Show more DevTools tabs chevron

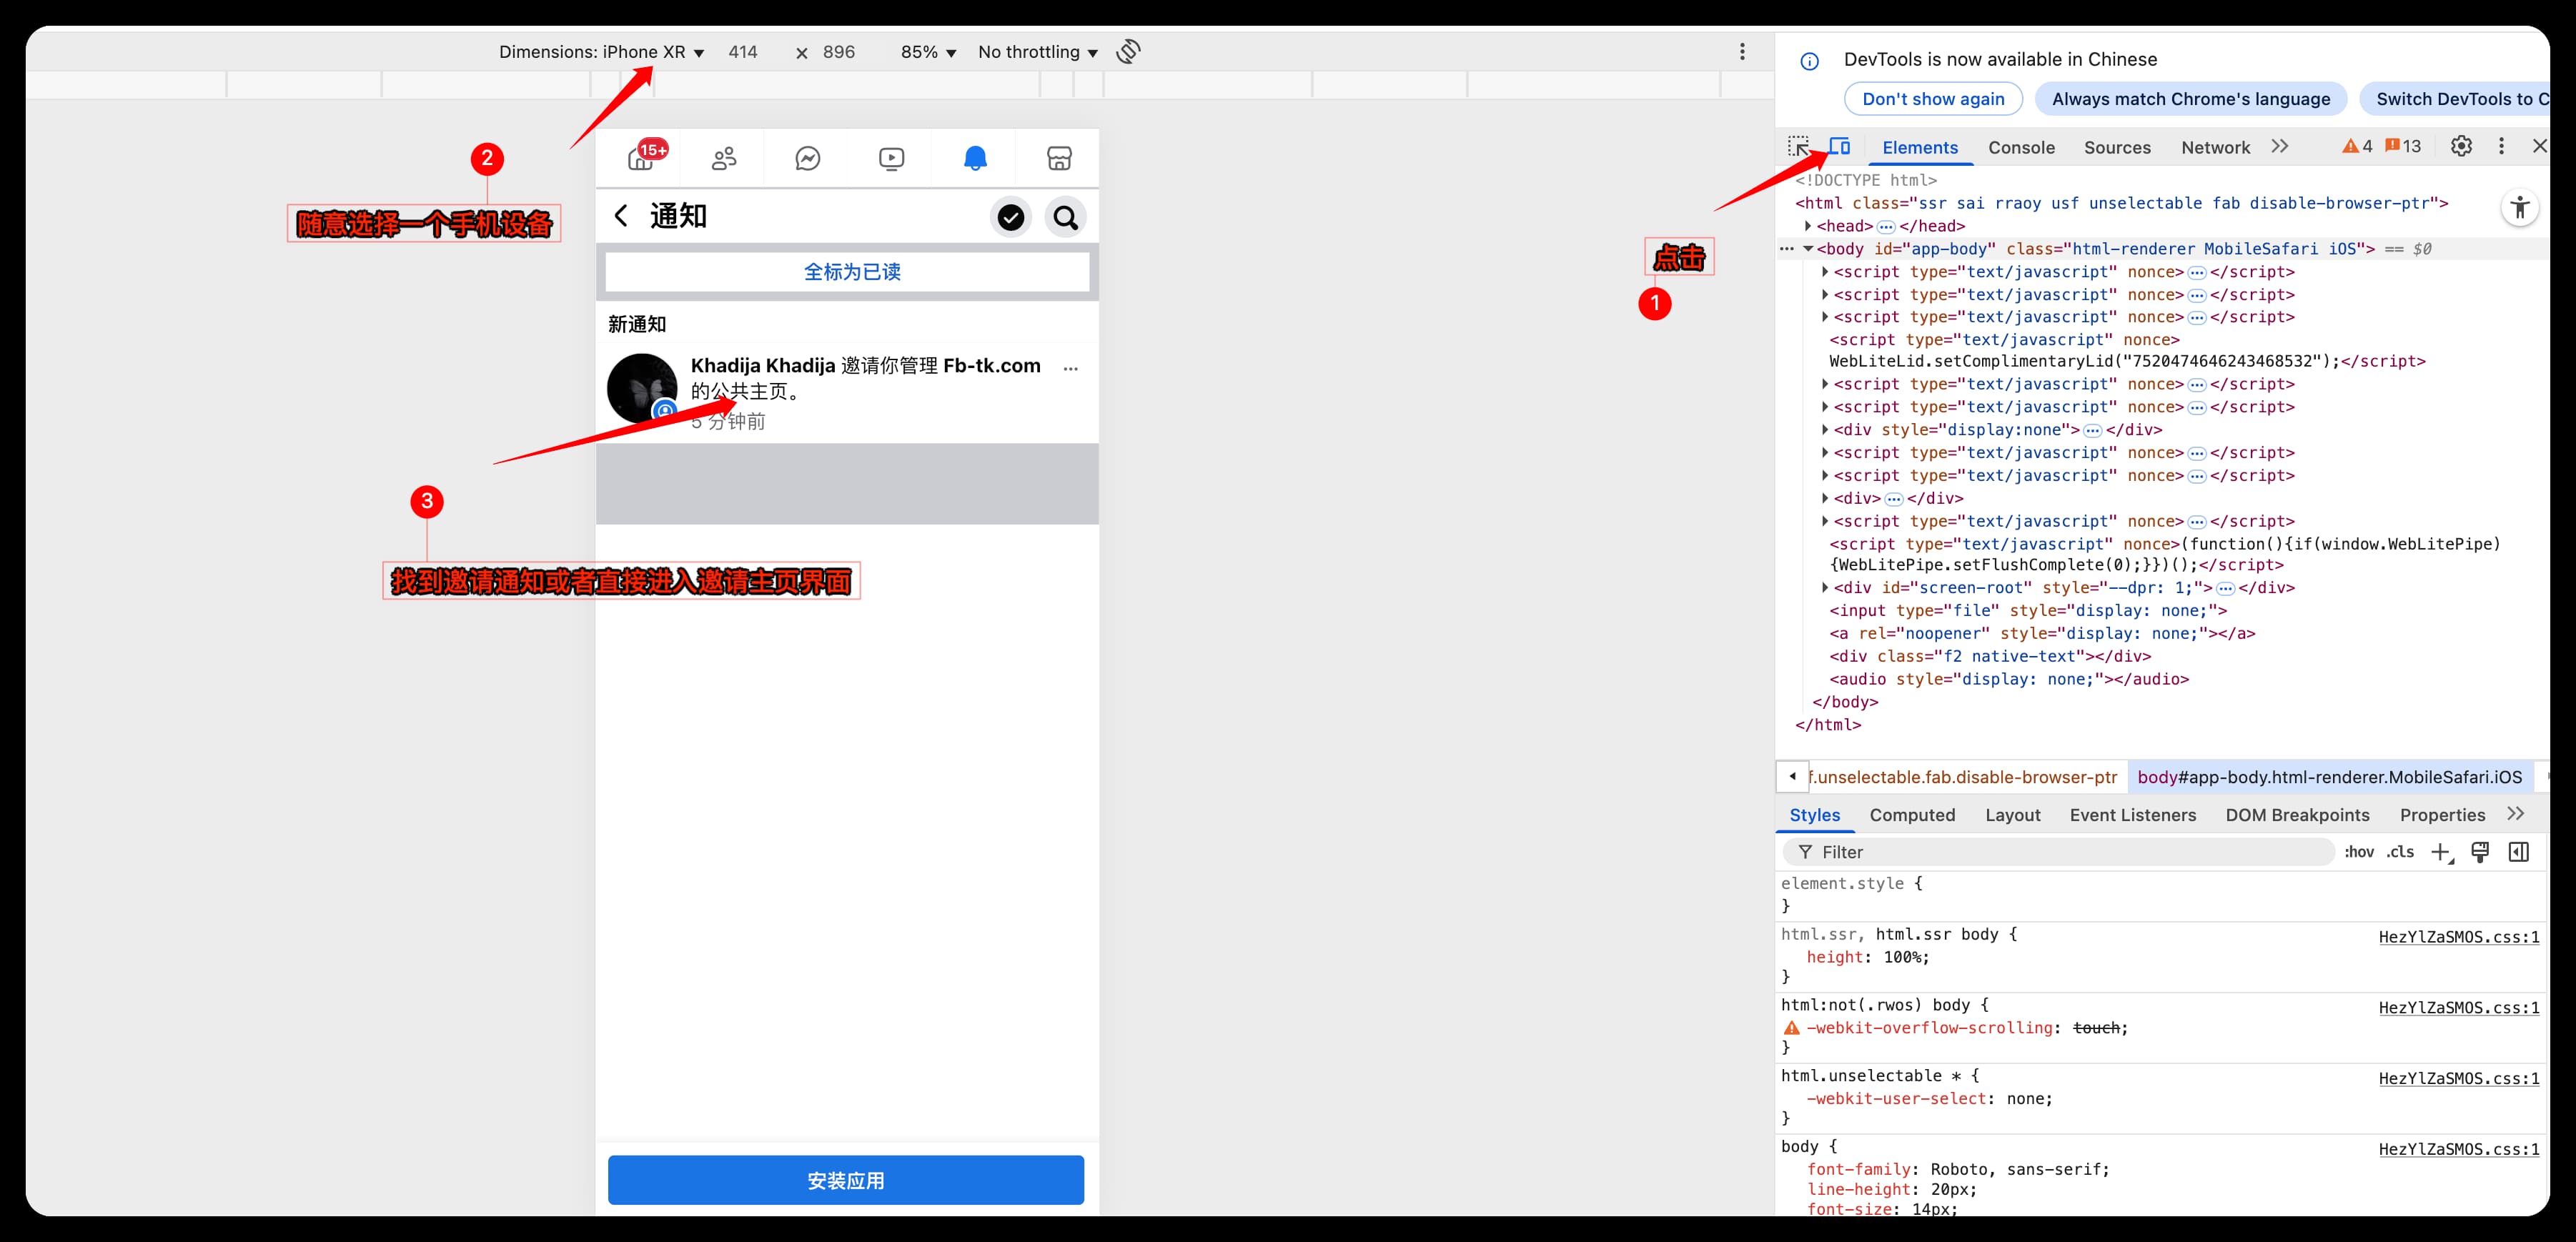2279,146
